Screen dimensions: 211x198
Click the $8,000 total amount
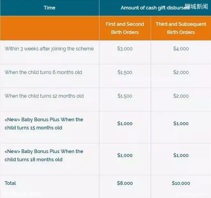[x=125, y=183]
